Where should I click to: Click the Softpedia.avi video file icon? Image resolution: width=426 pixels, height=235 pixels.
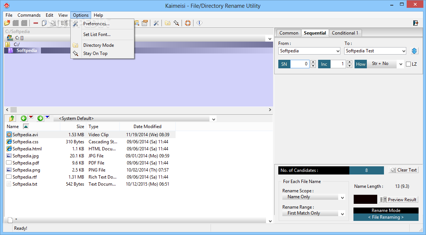point(9,134)
